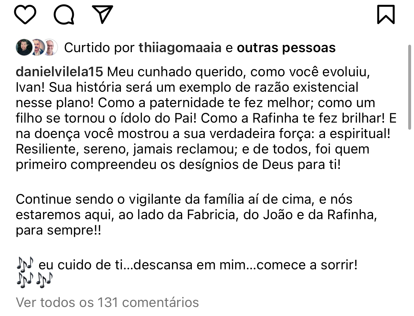
Task: Share the post with paper plane icon
Action: coord(103,14)
